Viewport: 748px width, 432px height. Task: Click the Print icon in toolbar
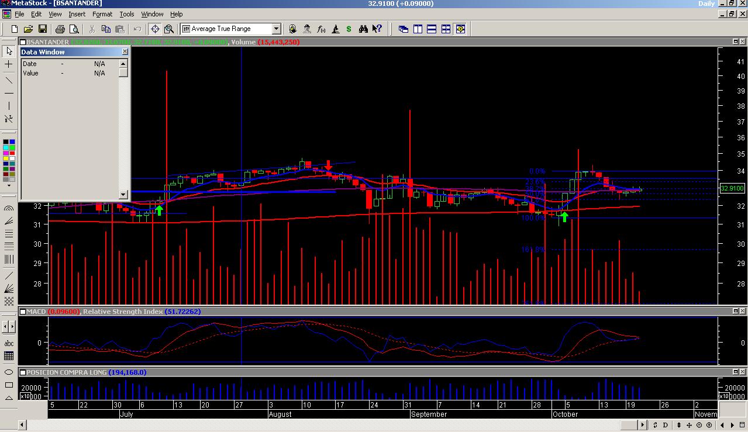(x=60, y=29)
